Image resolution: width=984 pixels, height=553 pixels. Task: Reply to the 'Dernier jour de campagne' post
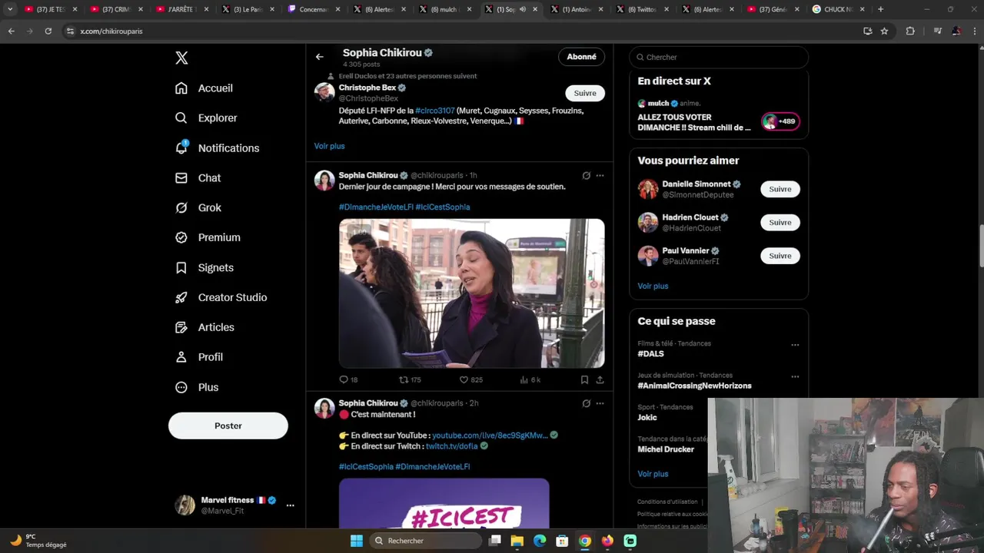344,379
